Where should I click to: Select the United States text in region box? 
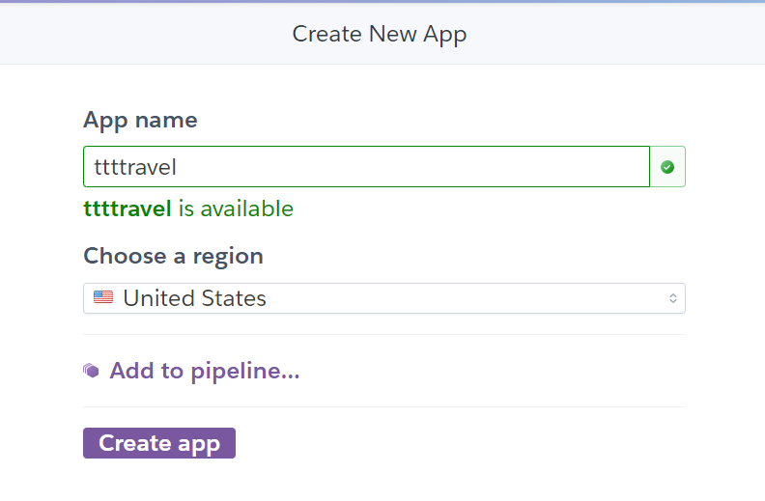[195, 298]
